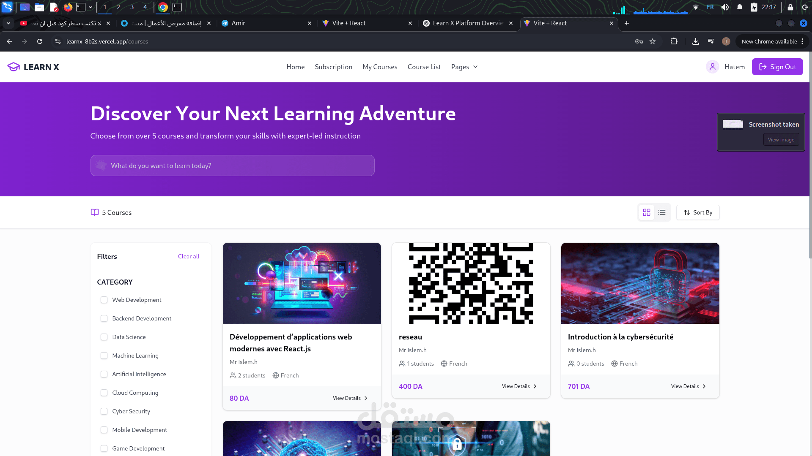This screenshot has width=812, height=456.
Task: Open the Sort By dropdown
Action: point(698,212)
